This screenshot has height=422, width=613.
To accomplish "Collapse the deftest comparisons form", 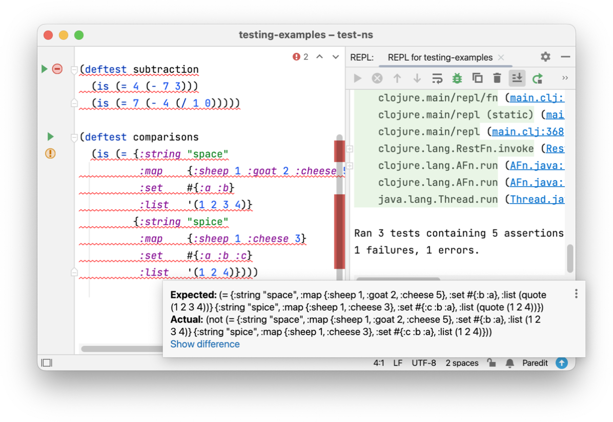I will pyautogui.click(x=74, y=137).
